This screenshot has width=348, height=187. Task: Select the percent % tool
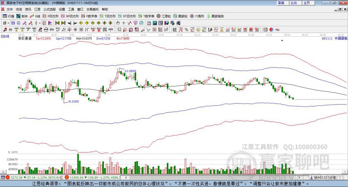click(187, 30)
